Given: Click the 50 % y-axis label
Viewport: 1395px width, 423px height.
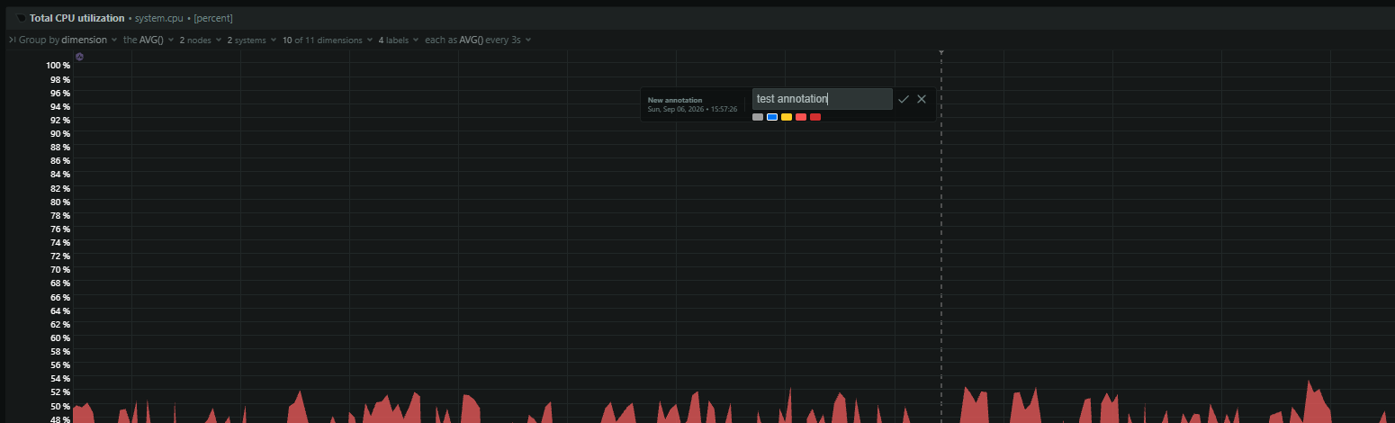Looking at the screenshot, I should (60, 406).
